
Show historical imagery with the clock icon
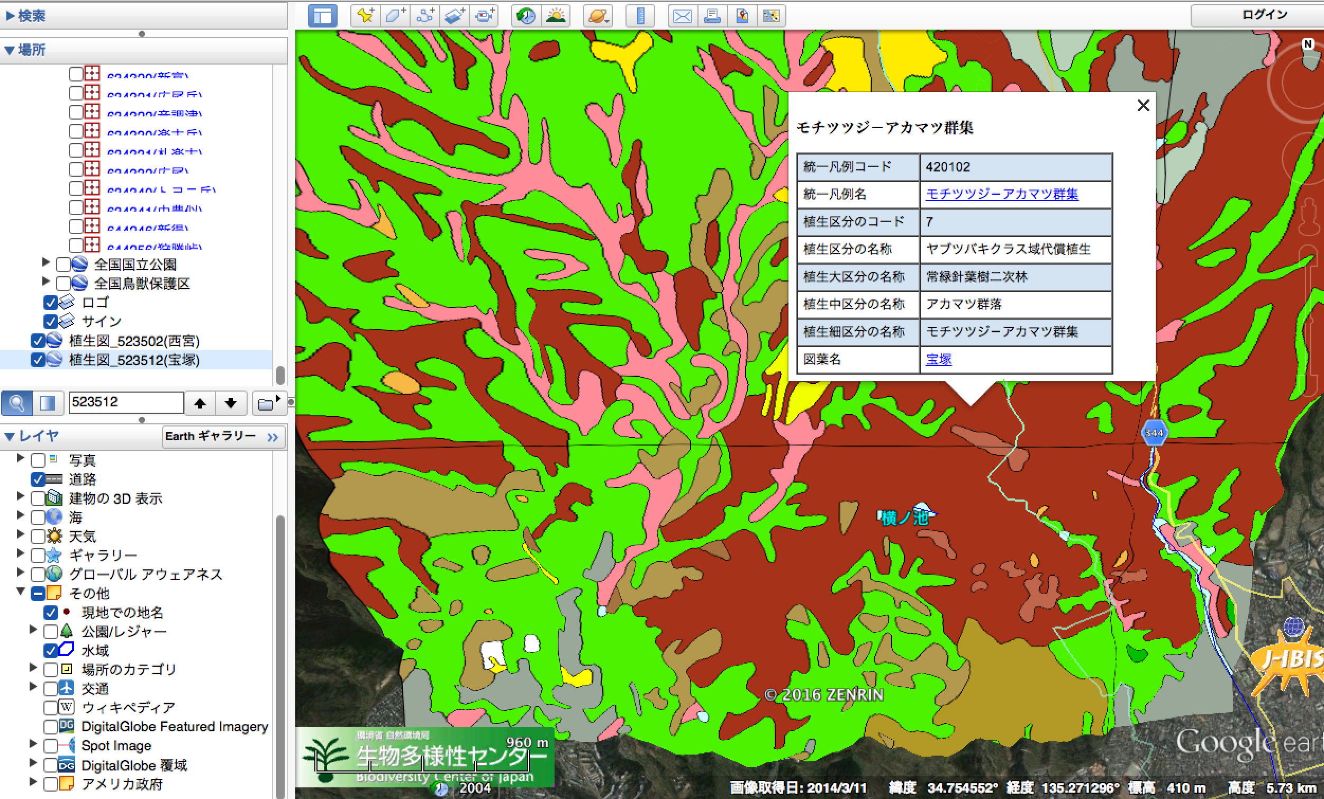[526, 15]
